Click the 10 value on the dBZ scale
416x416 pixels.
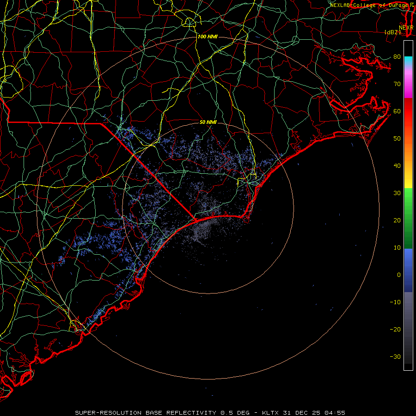(x=397, y=248)
